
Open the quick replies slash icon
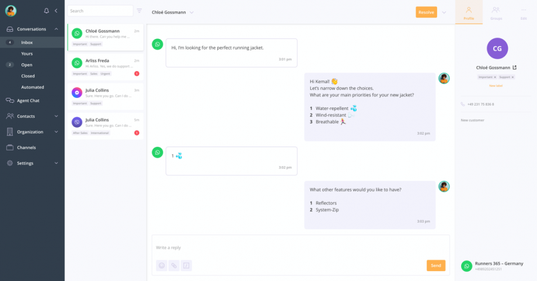186,266
